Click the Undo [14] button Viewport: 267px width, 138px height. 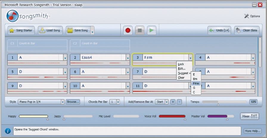click(219, 30)
